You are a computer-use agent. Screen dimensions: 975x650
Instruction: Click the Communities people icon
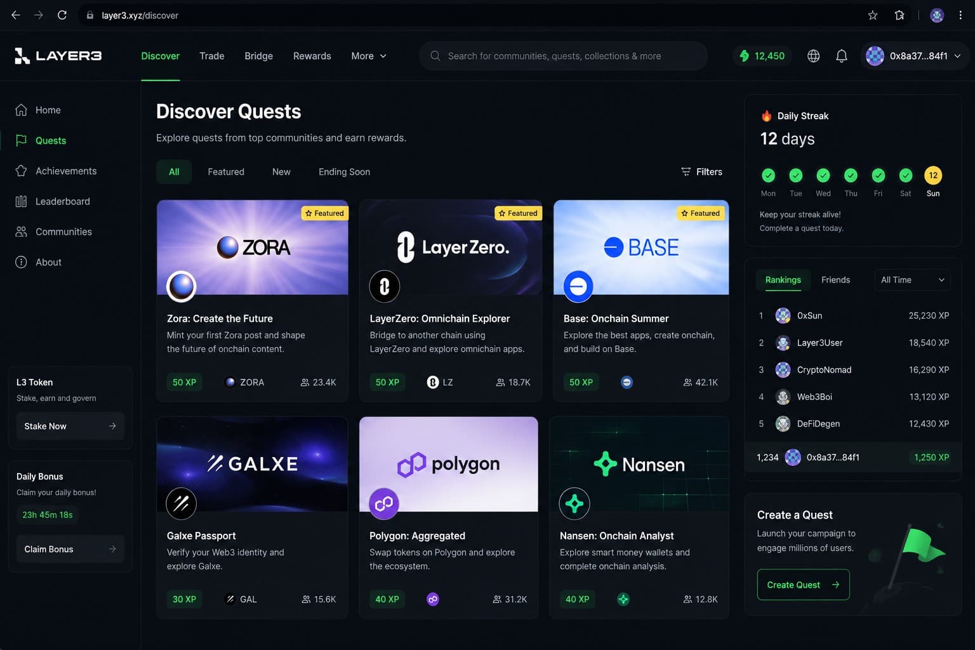[21, 232]
